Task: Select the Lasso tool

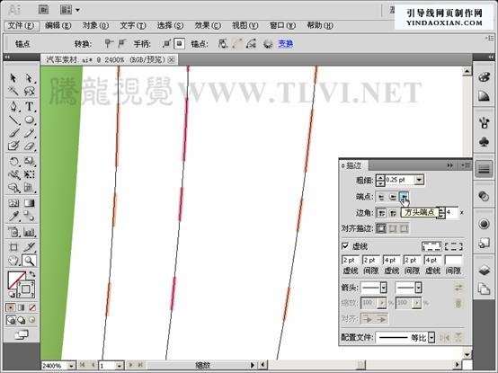Action: tap(30, 92)
